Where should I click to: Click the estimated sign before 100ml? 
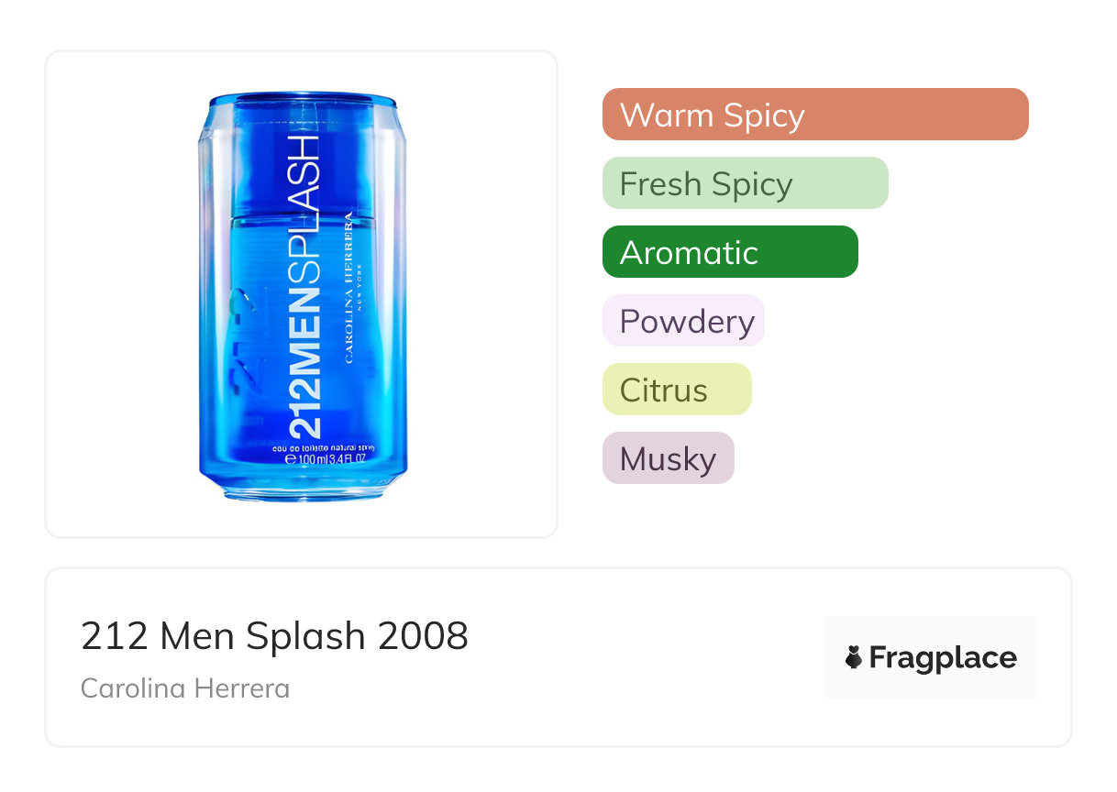click(x=291, y=458)
